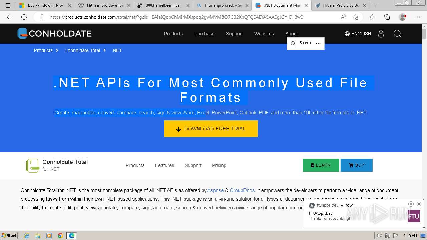
Task: Follow the GroupDocs link
Action: (x=242, y=190)
